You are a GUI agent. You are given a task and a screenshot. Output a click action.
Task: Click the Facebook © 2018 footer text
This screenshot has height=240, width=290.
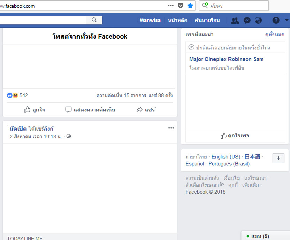[x=206, y=192]
